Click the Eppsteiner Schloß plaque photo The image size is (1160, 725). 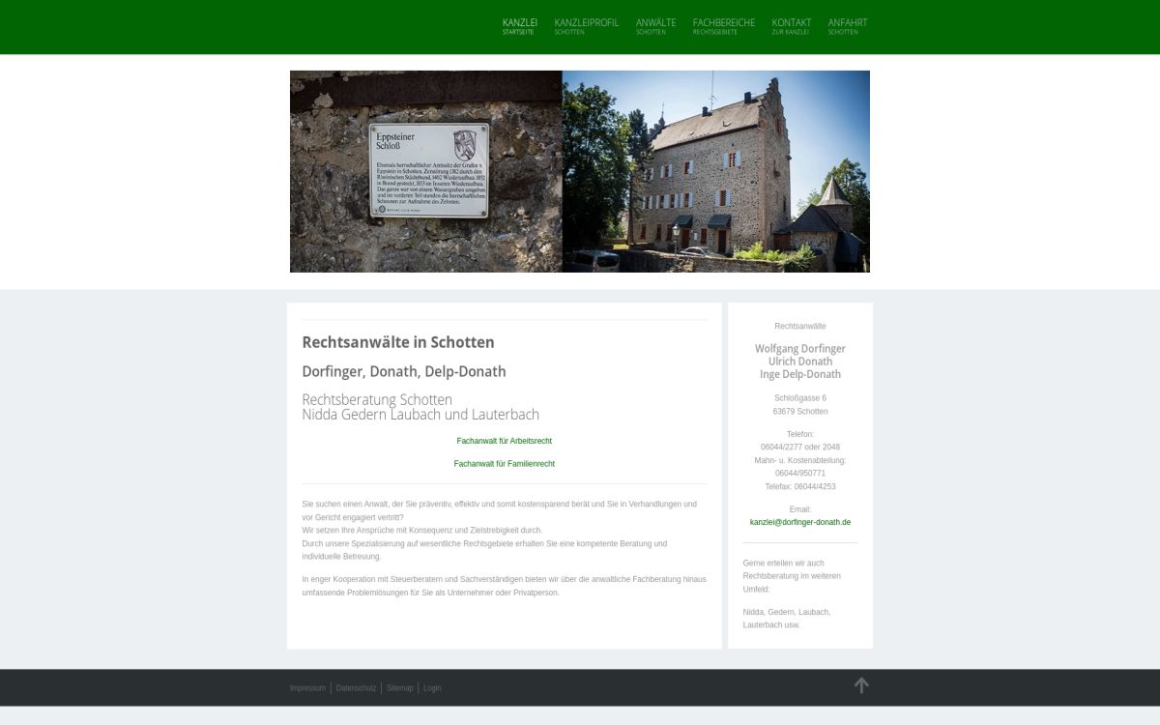point(426,171)
